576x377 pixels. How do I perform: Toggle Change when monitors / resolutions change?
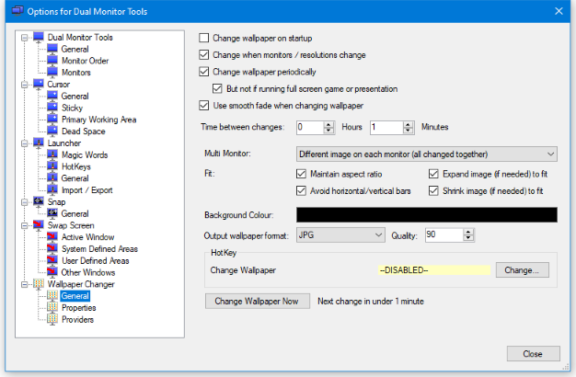click(x=204, y=54)
